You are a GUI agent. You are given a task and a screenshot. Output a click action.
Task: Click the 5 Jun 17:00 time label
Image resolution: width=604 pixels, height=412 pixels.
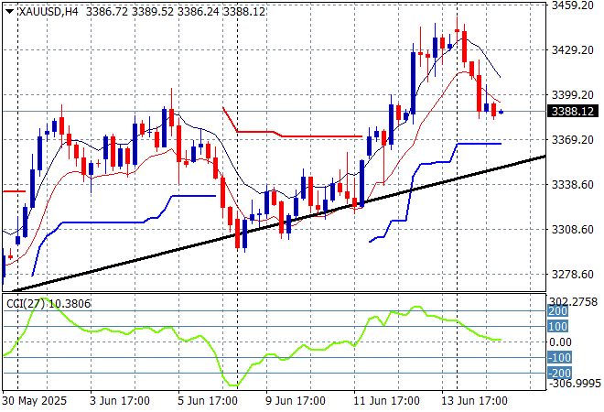(x=208, y=401)
